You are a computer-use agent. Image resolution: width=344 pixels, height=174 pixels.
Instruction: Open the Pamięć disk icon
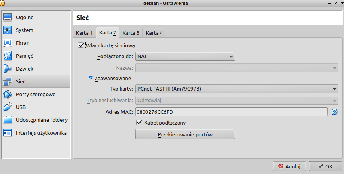pyautogui.click(x=8, y=56)
